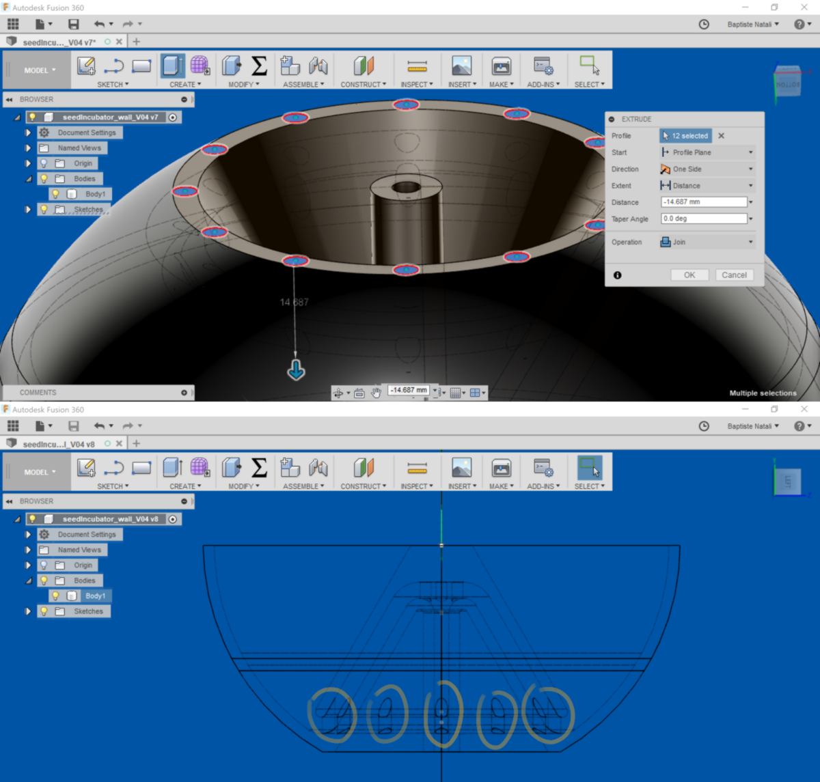Screen dimensions: 820x782
Task: Open MODEL workspace dropdown in v7 window
Action: tap(40, 70)
